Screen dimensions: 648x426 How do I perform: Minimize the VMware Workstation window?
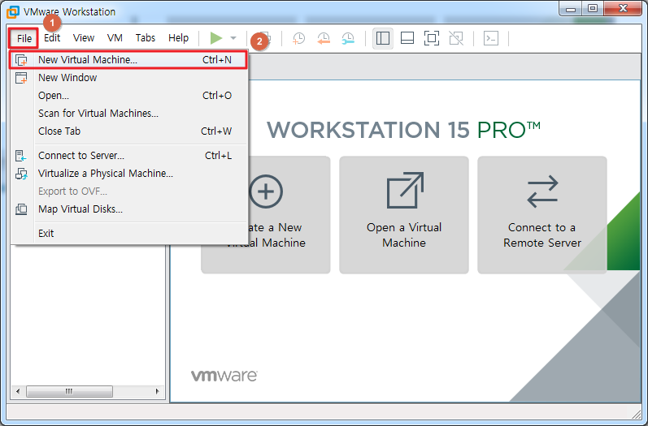[571, 9]
